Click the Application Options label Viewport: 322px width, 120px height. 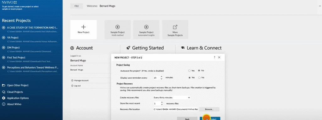(18, 98)
